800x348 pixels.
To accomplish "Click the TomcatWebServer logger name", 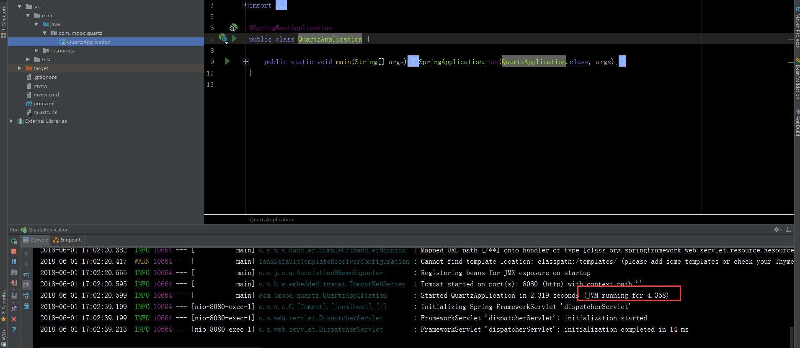I will pyautogui.click(x=332, y=284).
